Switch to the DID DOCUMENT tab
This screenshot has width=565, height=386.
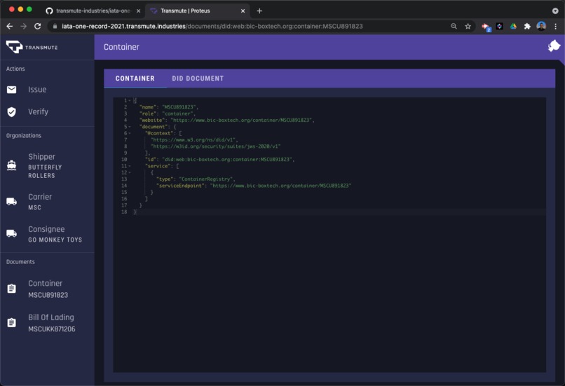(x=198, y=78)
